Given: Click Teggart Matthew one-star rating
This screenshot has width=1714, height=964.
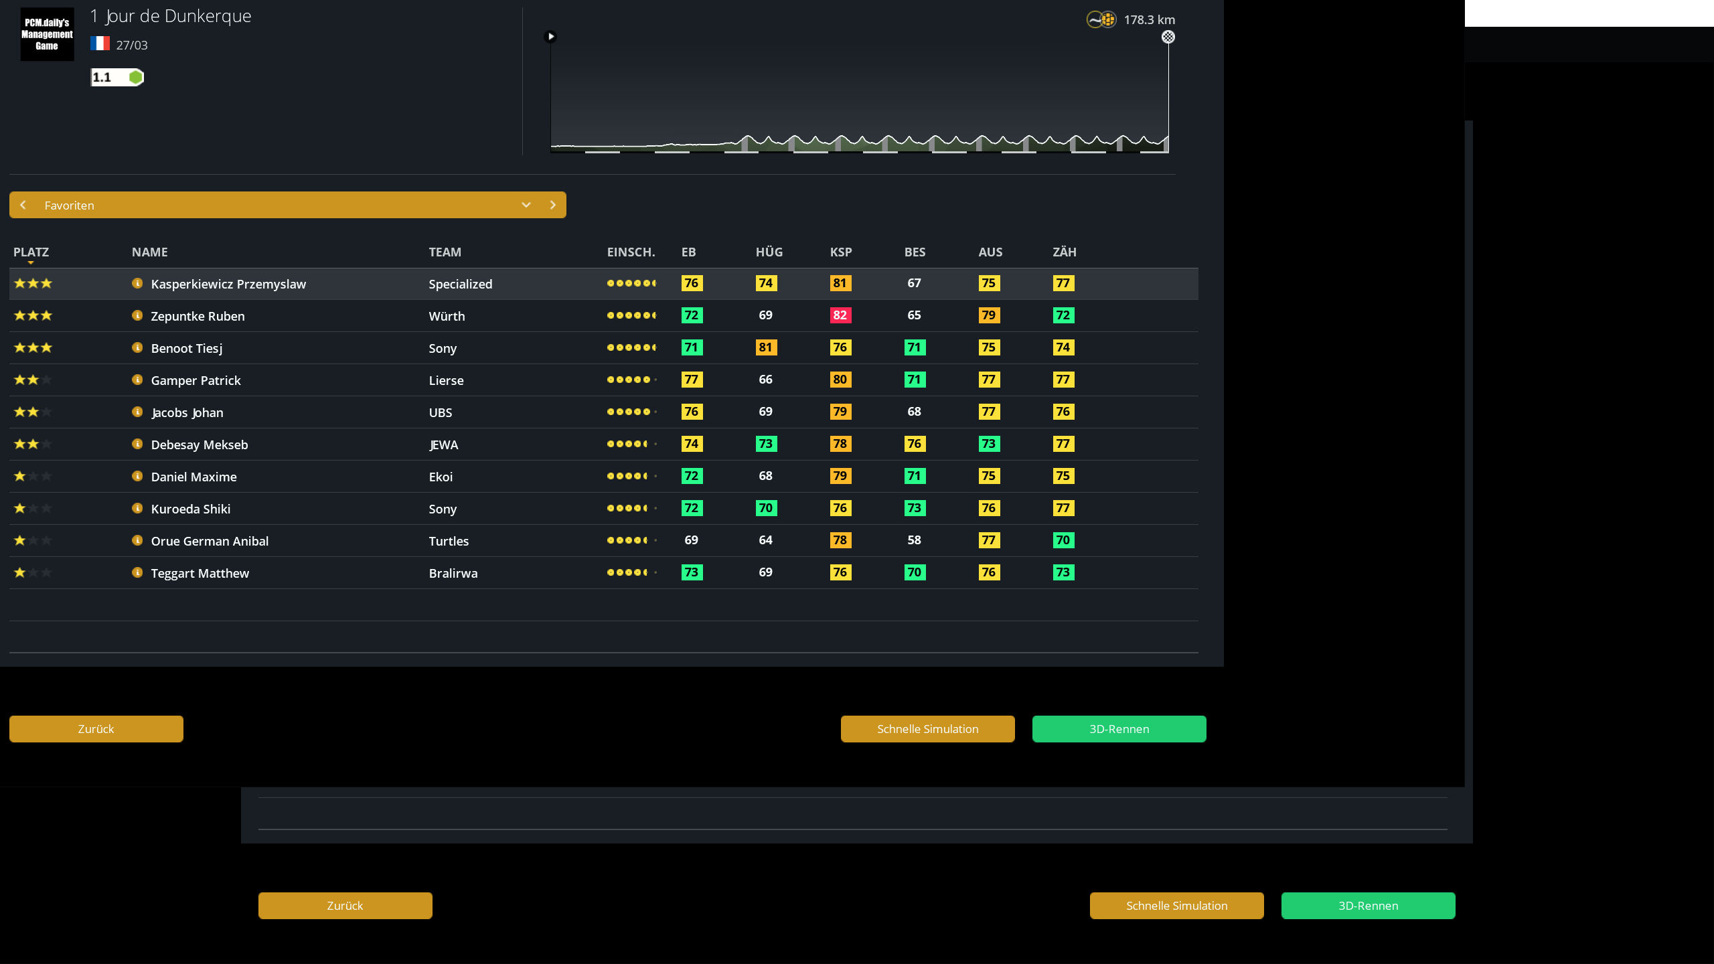Looking at the screenshot, I should (x=33, y=572).
